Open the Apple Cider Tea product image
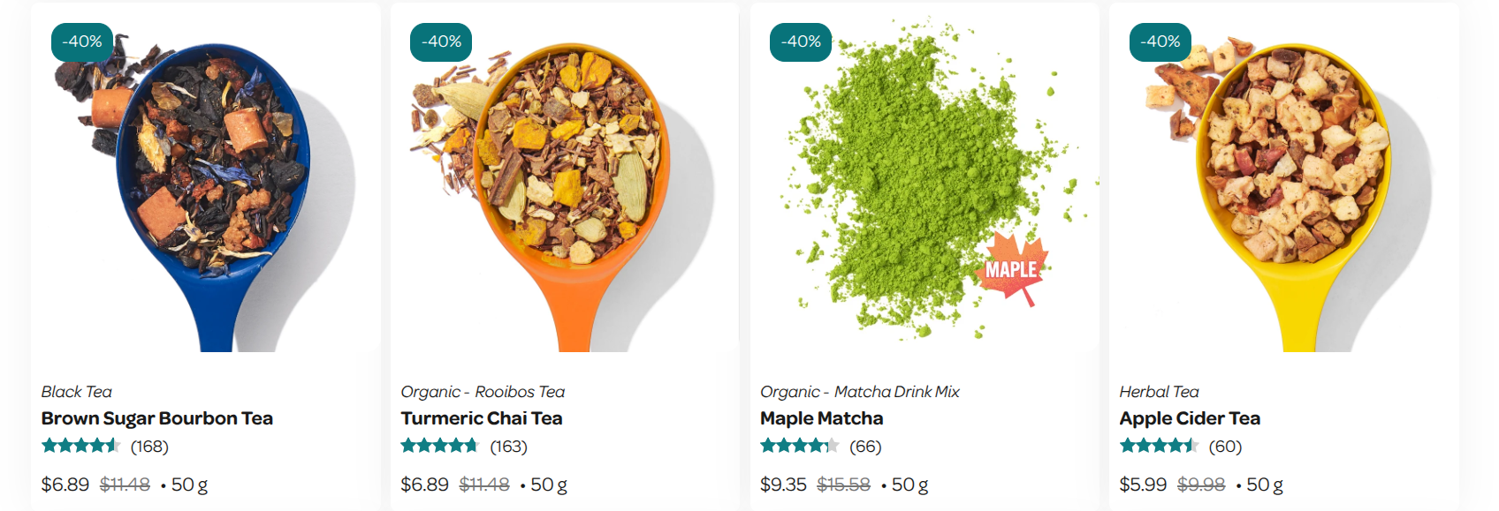 coord(1283,177)
